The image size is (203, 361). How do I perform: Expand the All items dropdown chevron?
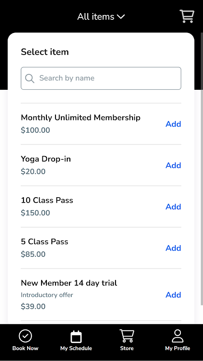pyautogui.click(x=121, y=17)
